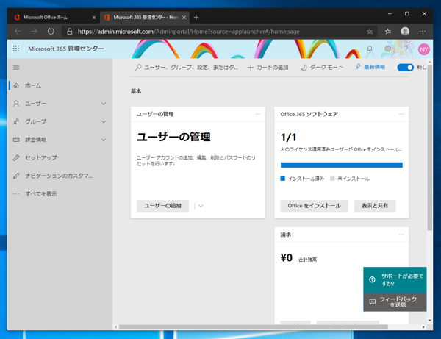441x339 pixels.
Task: Click the vertical page scrollbar
Action: (x=430, y=146)
